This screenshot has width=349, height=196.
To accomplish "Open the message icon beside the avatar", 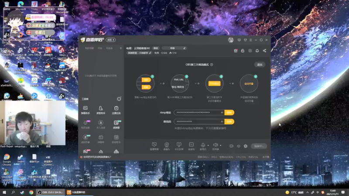I will click(239, 40).
